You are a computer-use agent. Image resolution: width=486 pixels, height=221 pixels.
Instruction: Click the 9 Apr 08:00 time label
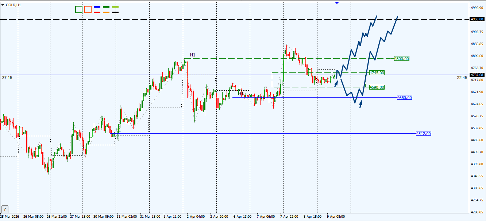[x=335, y=216]
